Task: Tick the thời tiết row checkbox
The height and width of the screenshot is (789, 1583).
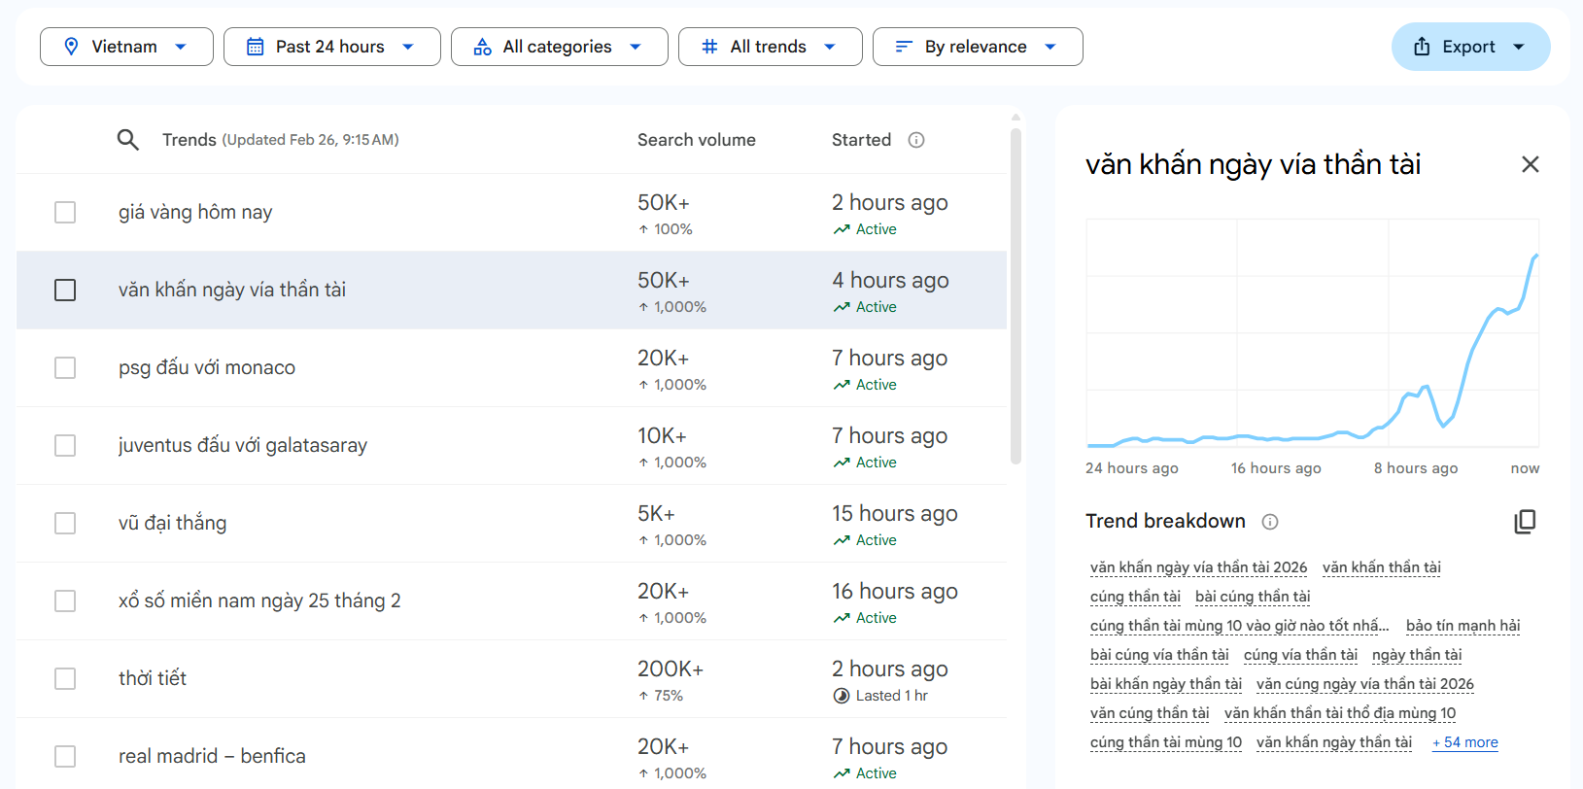Action: coord(65,678)
